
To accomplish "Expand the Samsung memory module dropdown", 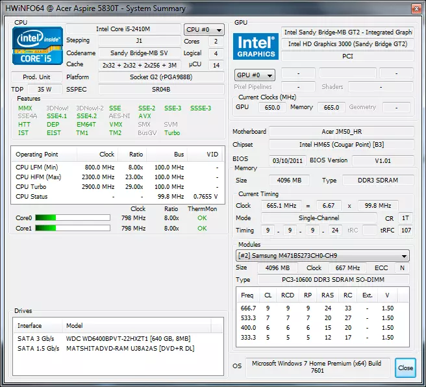I will (322, 256).
